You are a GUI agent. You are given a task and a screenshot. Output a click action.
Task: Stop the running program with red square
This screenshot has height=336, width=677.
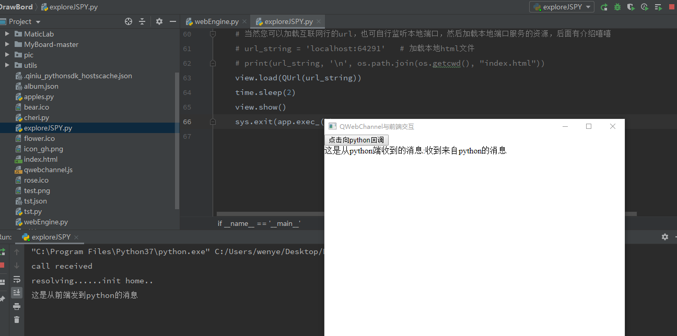point(671,7)
